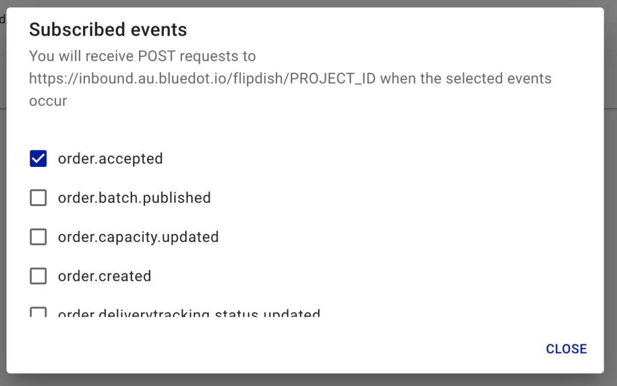Viewport: 617px width, 386px height.
Task: Click the dimmed backdrop strip above dialog
Action: (308, 3)
